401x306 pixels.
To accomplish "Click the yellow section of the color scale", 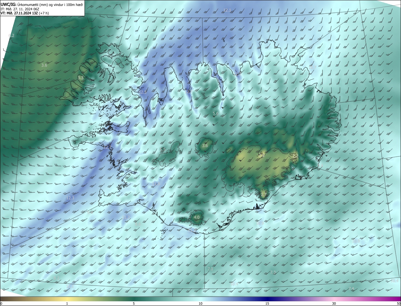I will (67, 299).
